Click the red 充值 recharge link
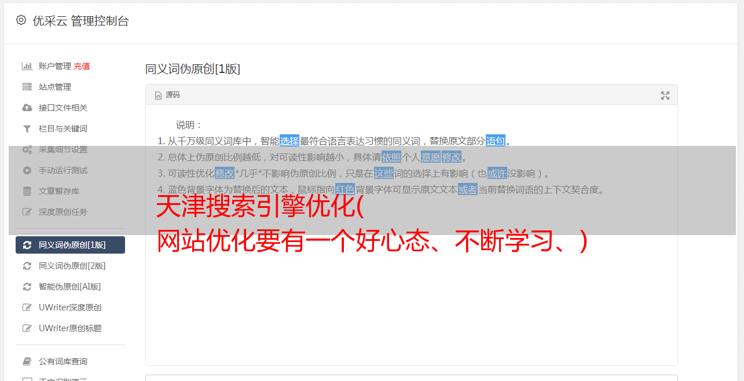The image size is (744, 381). 82,66
